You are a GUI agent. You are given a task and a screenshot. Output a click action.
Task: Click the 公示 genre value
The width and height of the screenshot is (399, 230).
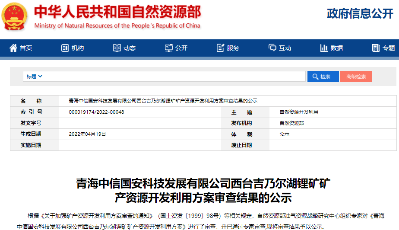pos(285,134)
